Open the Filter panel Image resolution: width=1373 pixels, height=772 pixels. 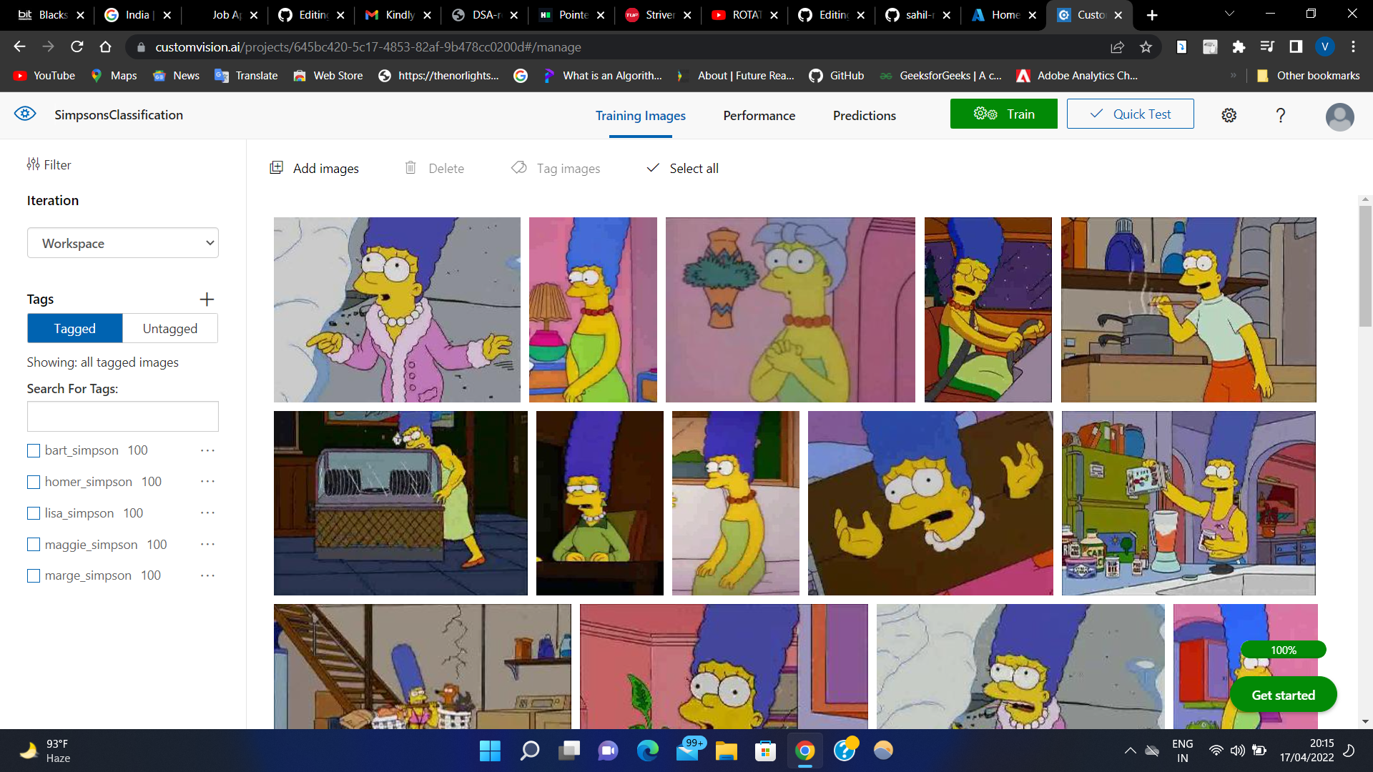click(48, 164)
